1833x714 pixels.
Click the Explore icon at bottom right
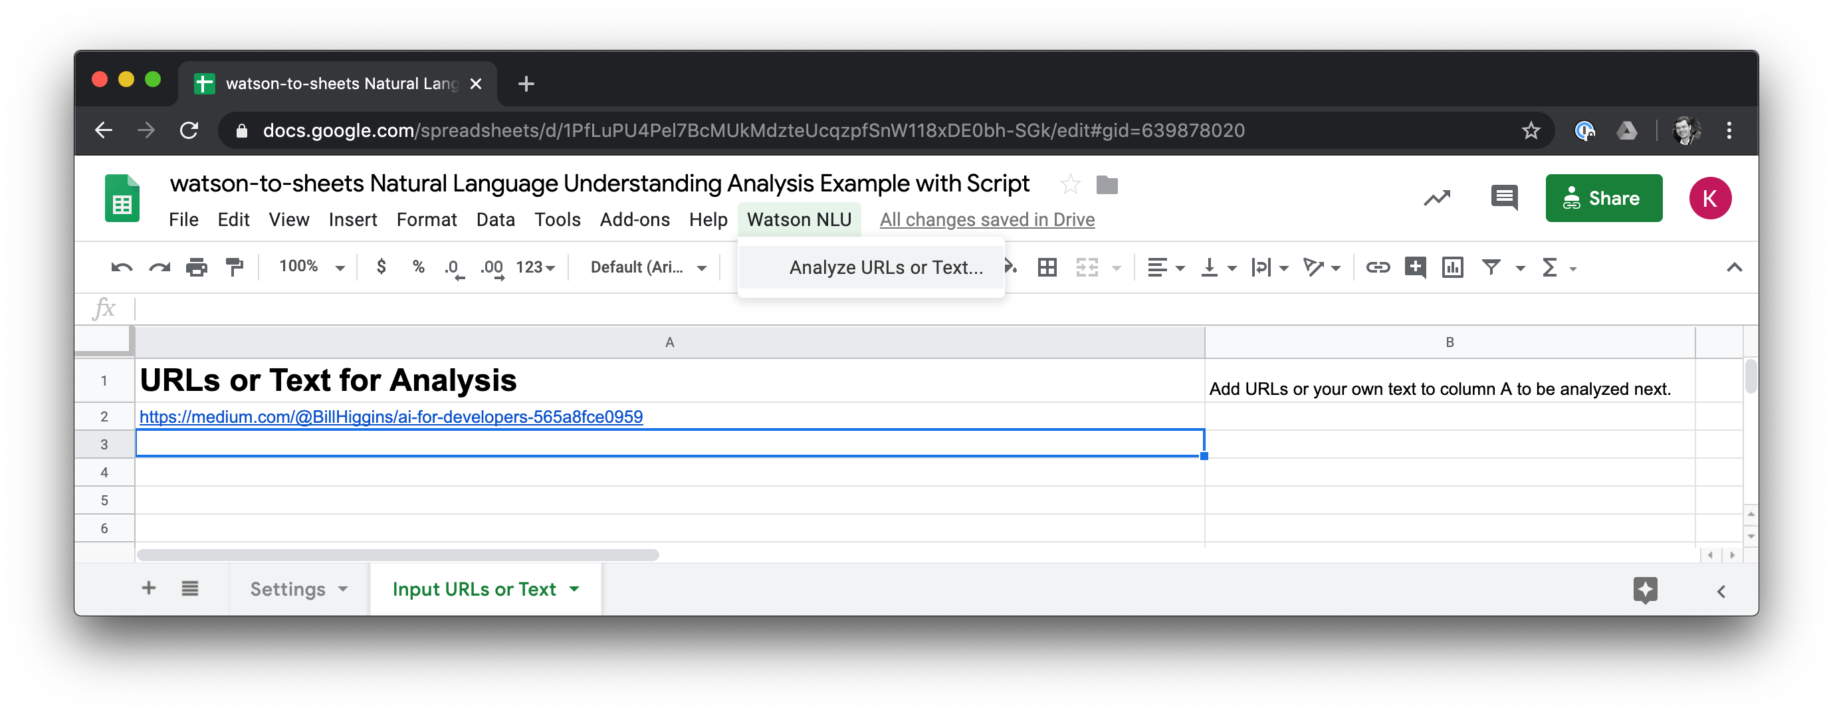(x=1645, y=590)
